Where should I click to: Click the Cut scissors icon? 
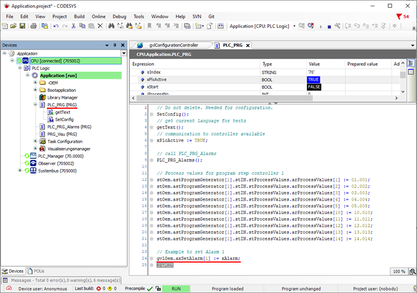tap(73, 26)
